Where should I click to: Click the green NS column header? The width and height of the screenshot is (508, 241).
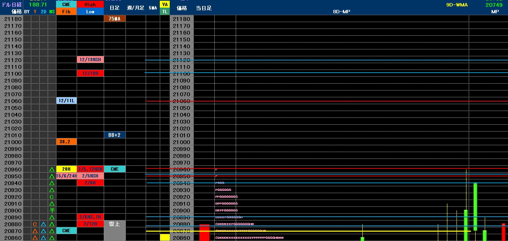click(52, 12)
